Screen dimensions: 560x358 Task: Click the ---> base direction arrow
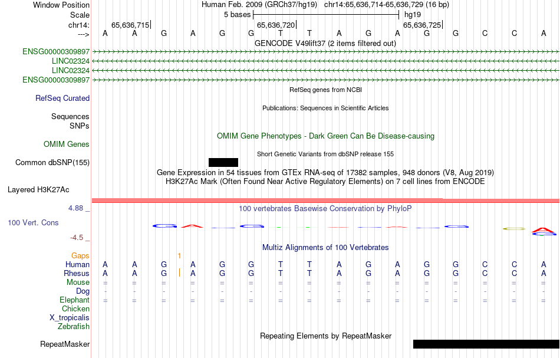tap(84, 34)
